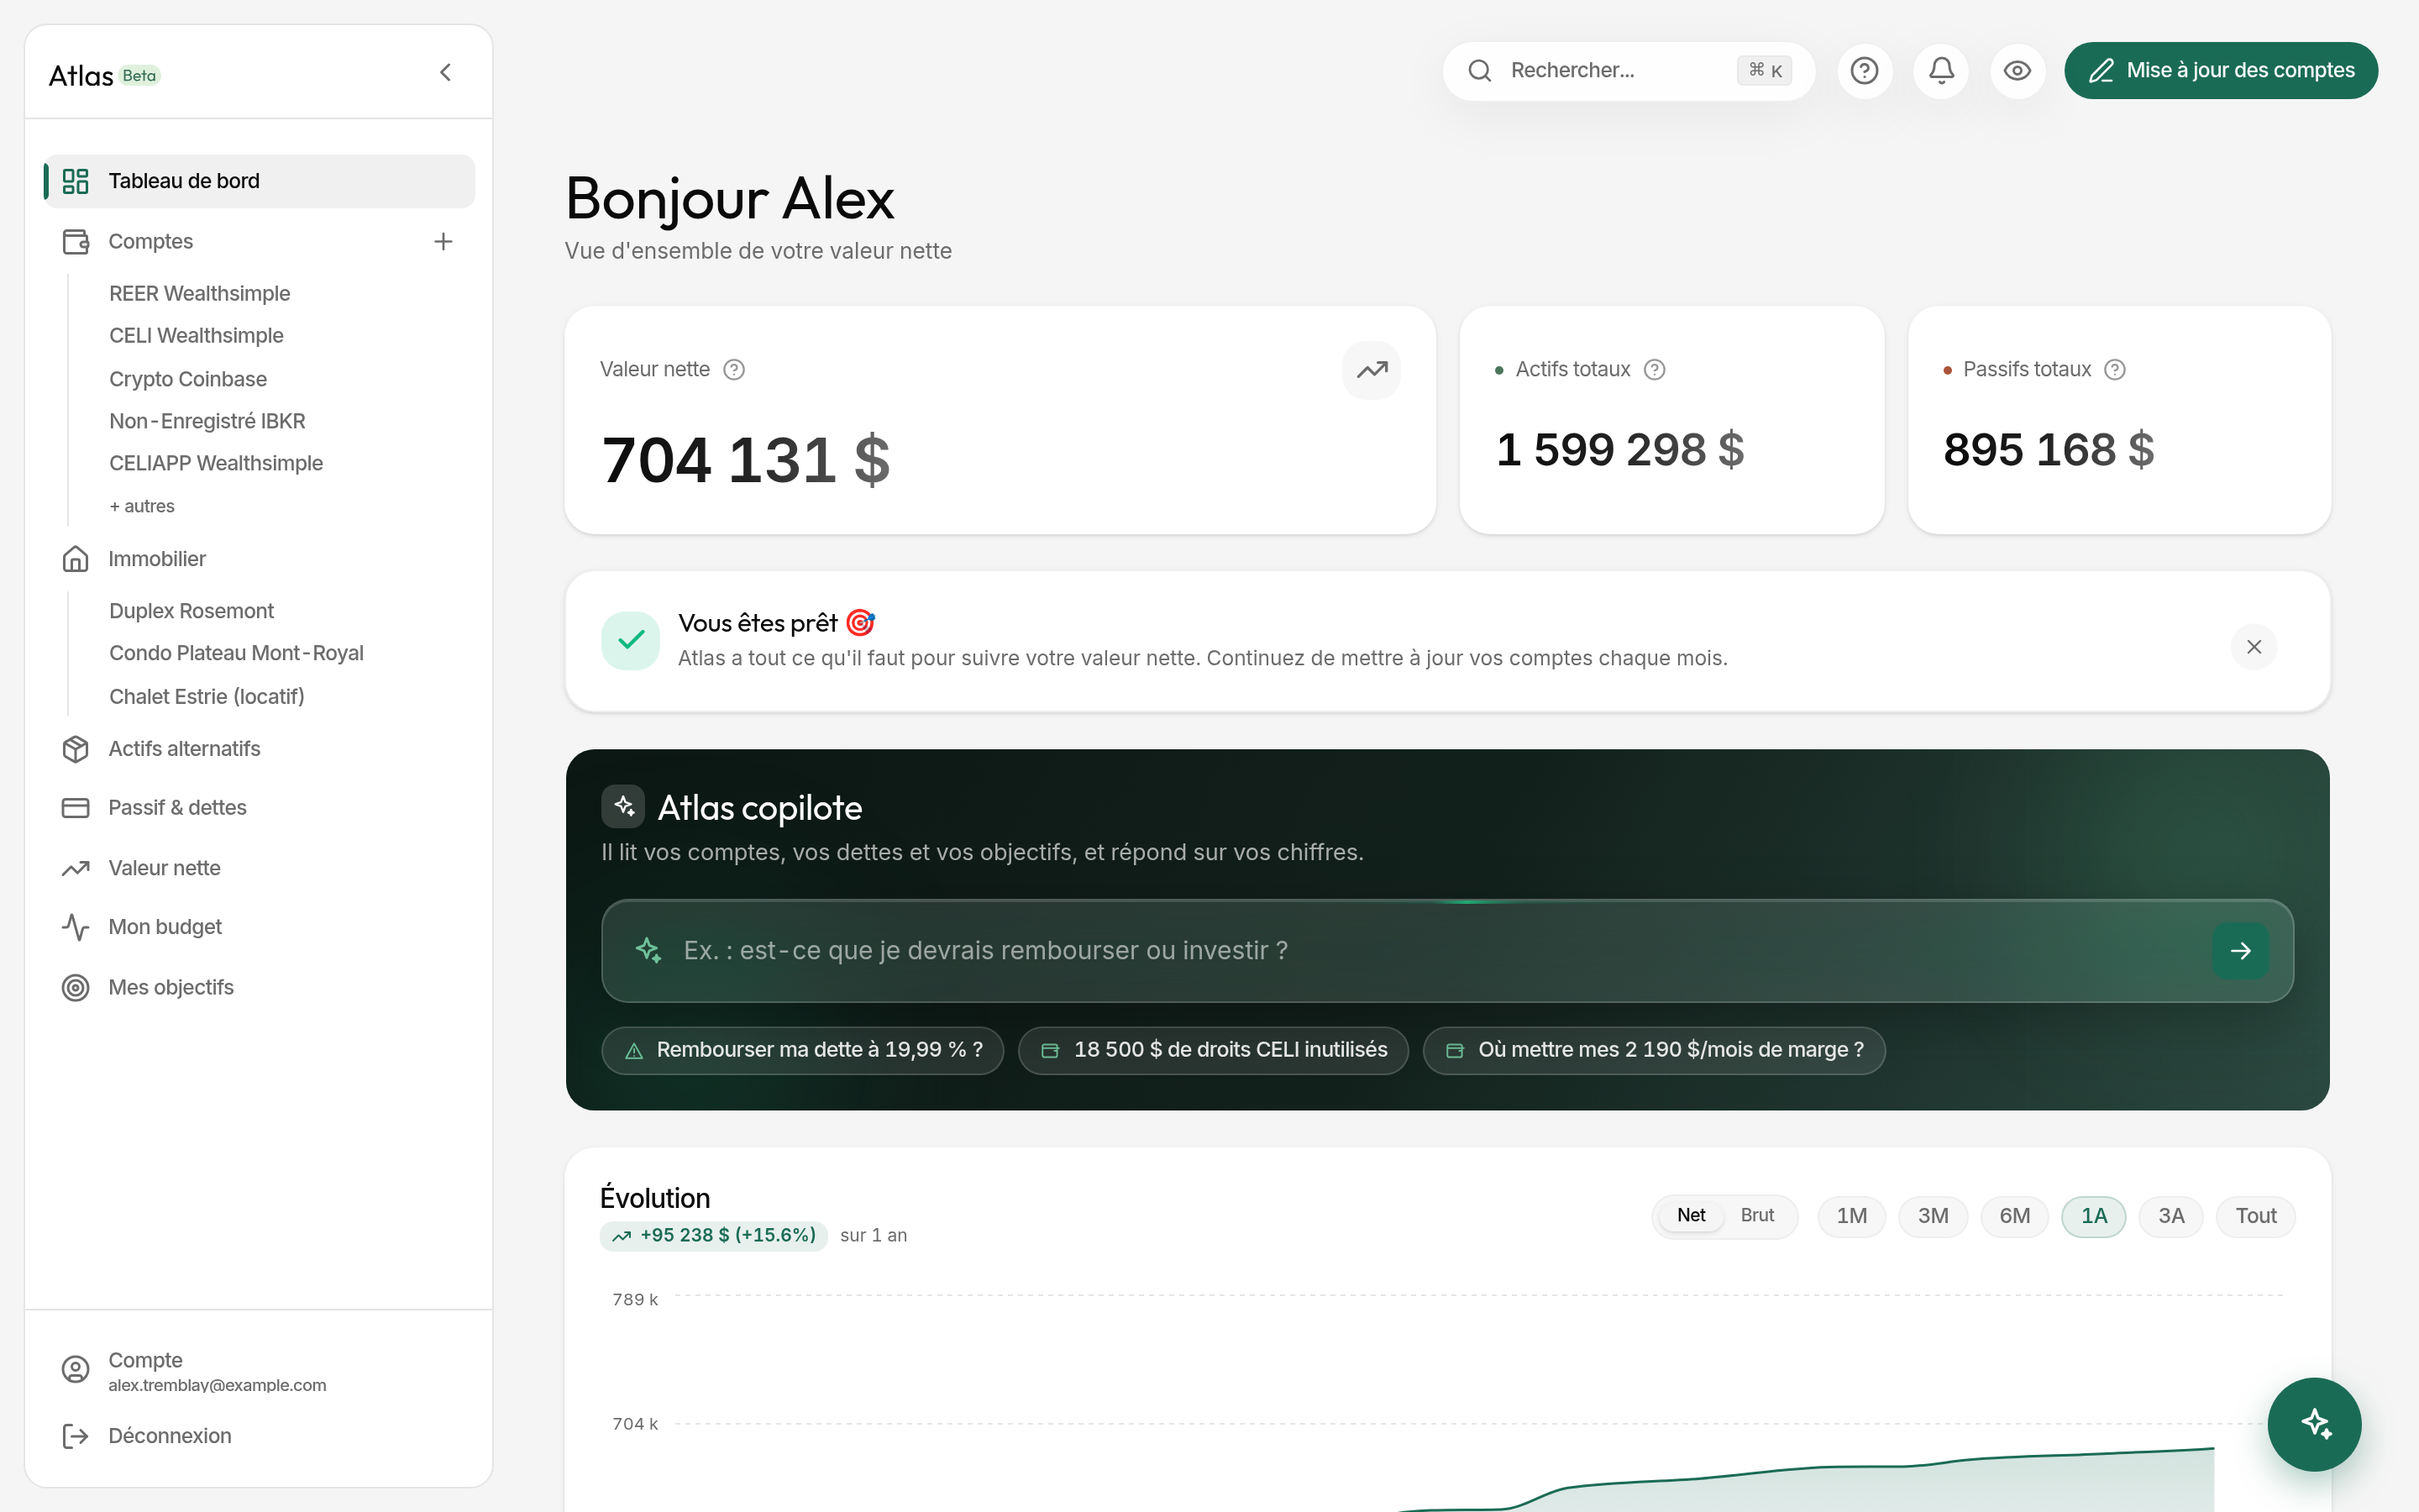Open Non-Enregistré IBKR account
Screen dimensions: 2419x1512
207,421
